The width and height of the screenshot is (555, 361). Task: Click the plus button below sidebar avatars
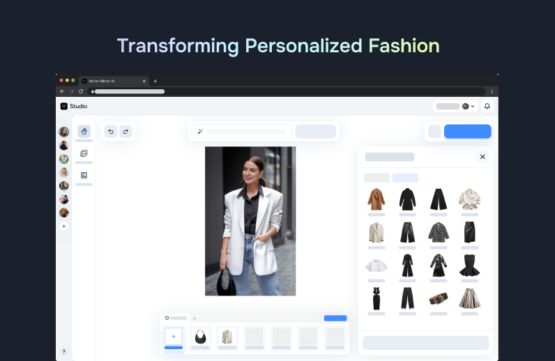click(x=63, y=226)
